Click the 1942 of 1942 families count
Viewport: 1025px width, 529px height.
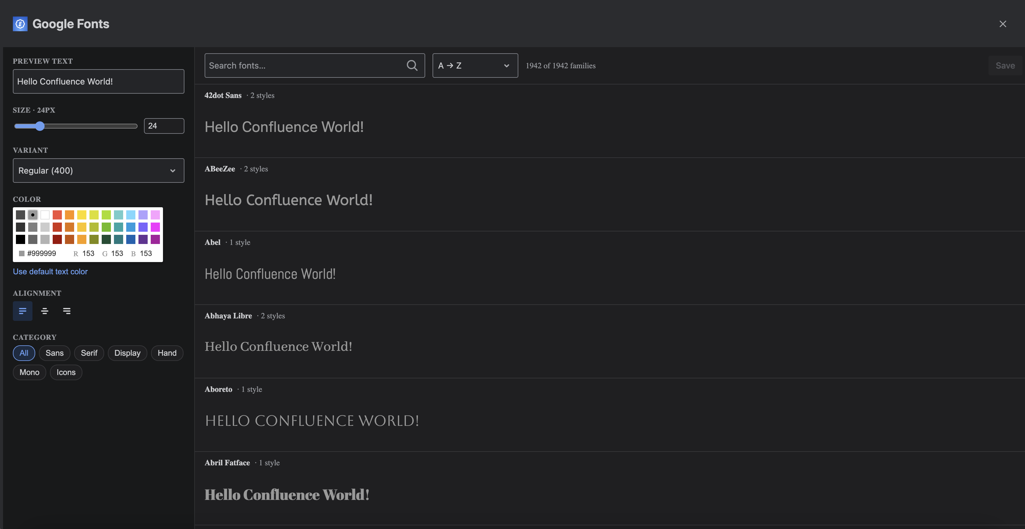(560, 66)
